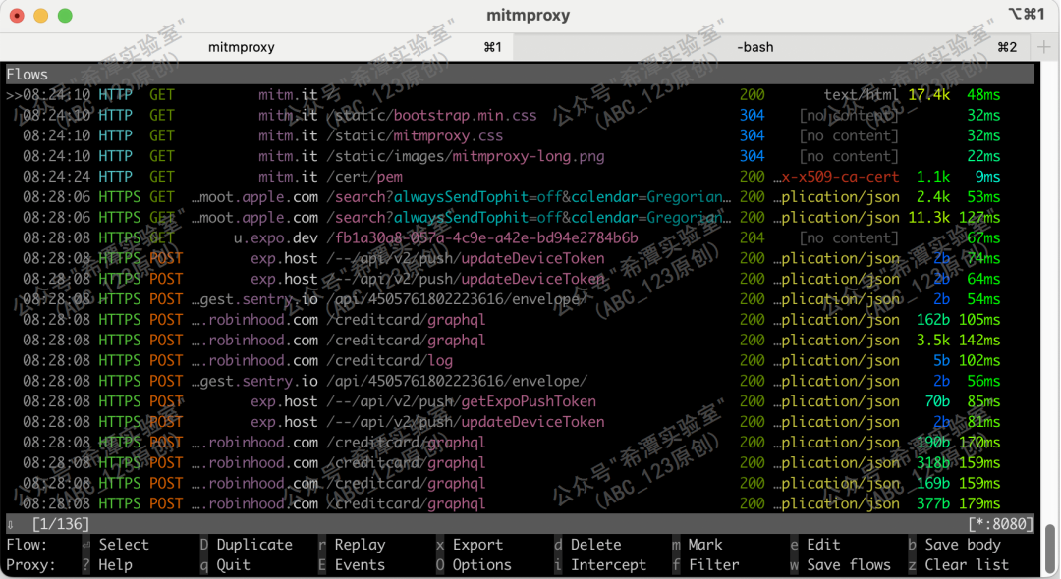1061x579 pixels.
Task: Click the Clear list shortcut hint
Action: (967, 565)
